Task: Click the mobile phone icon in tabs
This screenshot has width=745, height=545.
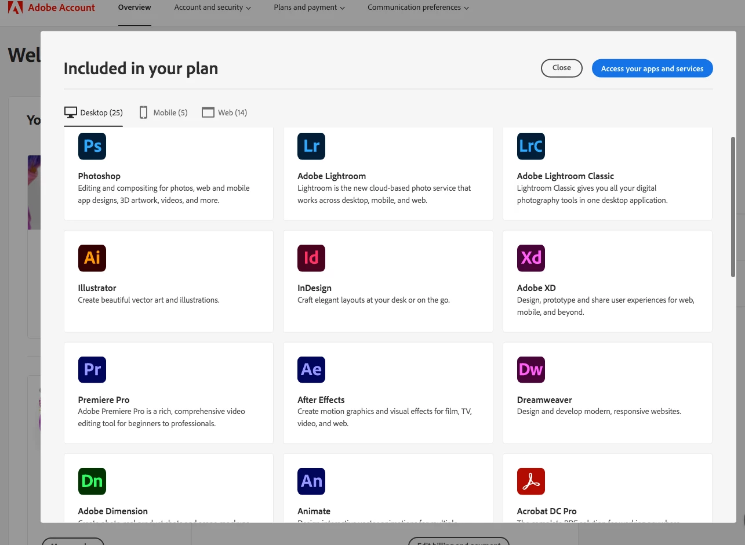Action: [x=143, y=112]
